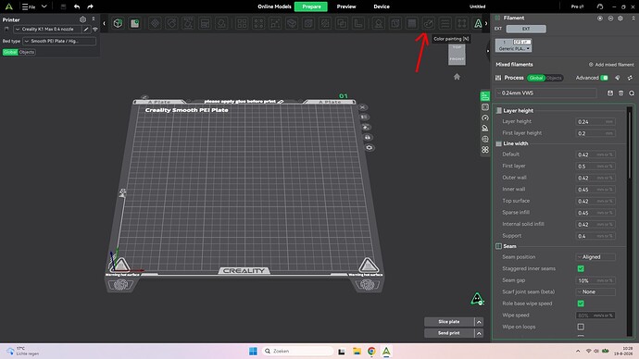Click the assistant mascot icon in viewport
The height and width of the screenshot is (359, 639).
pyautogui.click(x=477, y=299)
